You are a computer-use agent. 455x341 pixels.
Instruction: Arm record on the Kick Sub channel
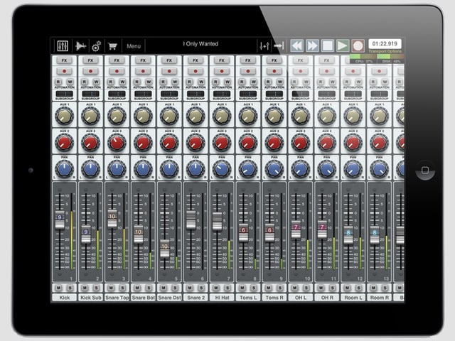90,71
